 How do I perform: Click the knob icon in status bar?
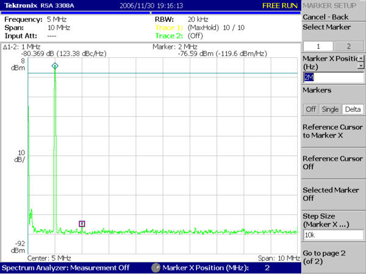coord(156,268)
